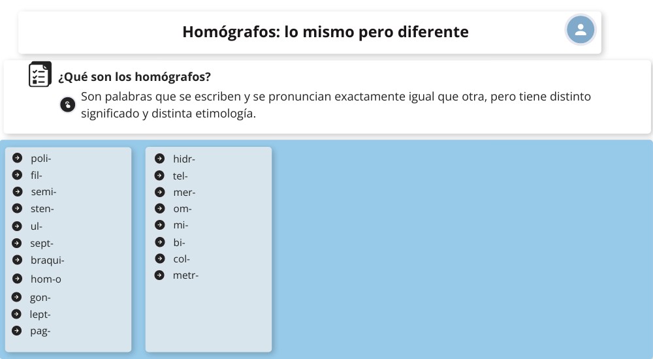Viewport: 653px width, 359px height.
Task: Click the hand pointer icon before the definition
Action: pyautogui.click(x=67, y=104)
